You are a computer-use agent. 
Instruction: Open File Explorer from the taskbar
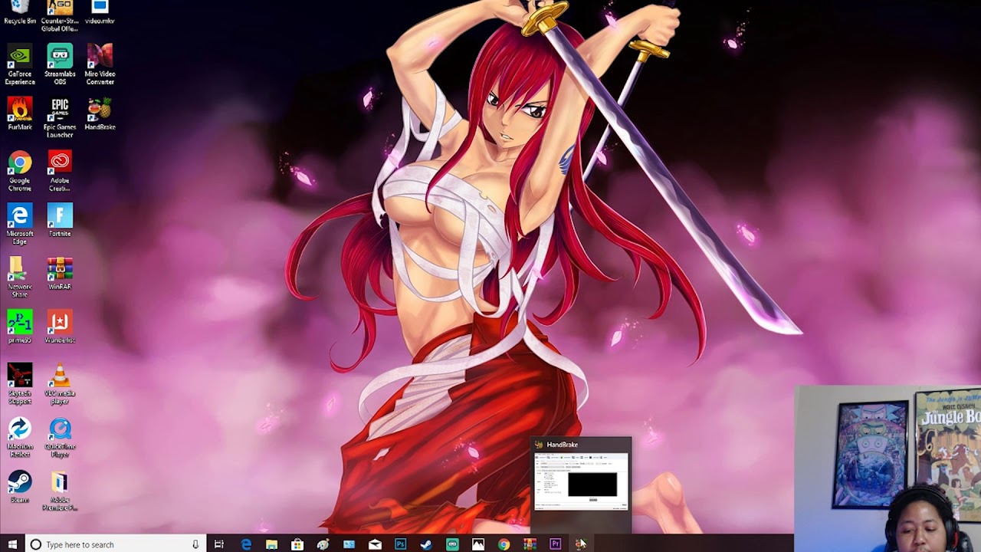tap(271, 544)
